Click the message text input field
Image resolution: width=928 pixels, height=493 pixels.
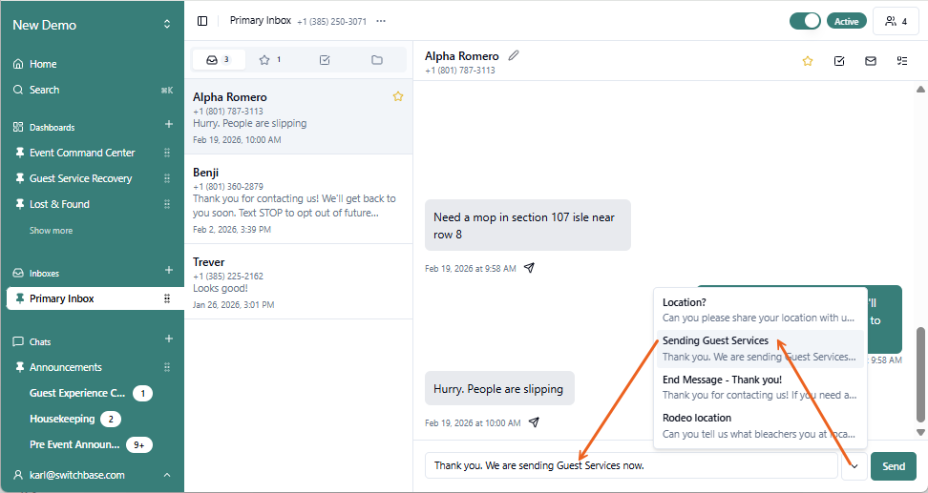[x=630, y=465]
